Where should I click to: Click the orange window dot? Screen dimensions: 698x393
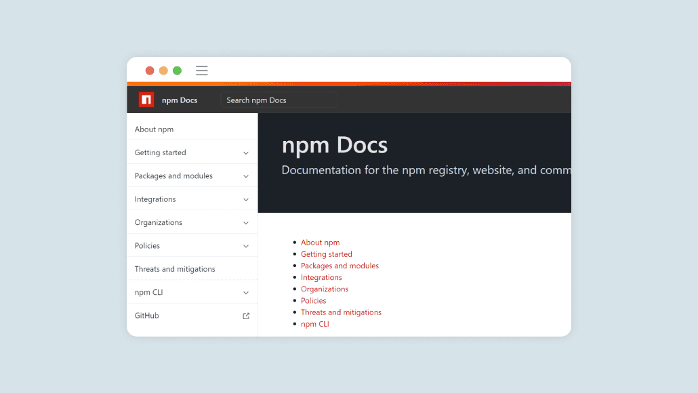pyautogui.click(x=163, y=70)
